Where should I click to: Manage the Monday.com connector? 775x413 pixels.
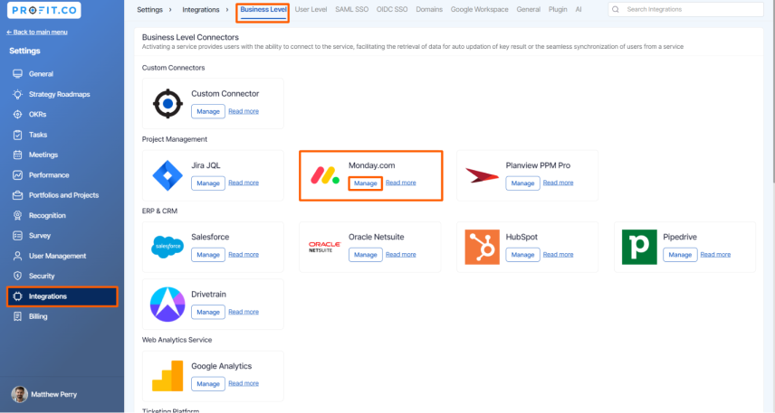(365, 183)
